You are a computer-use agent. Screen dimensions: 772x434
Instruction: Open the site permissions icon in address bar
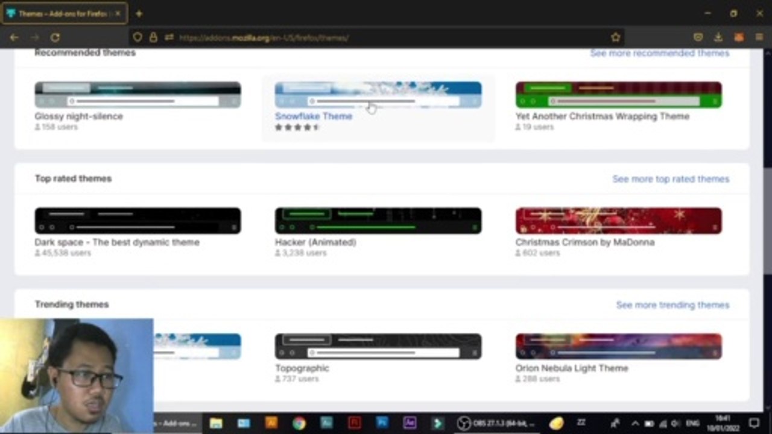tap(169, 37)
